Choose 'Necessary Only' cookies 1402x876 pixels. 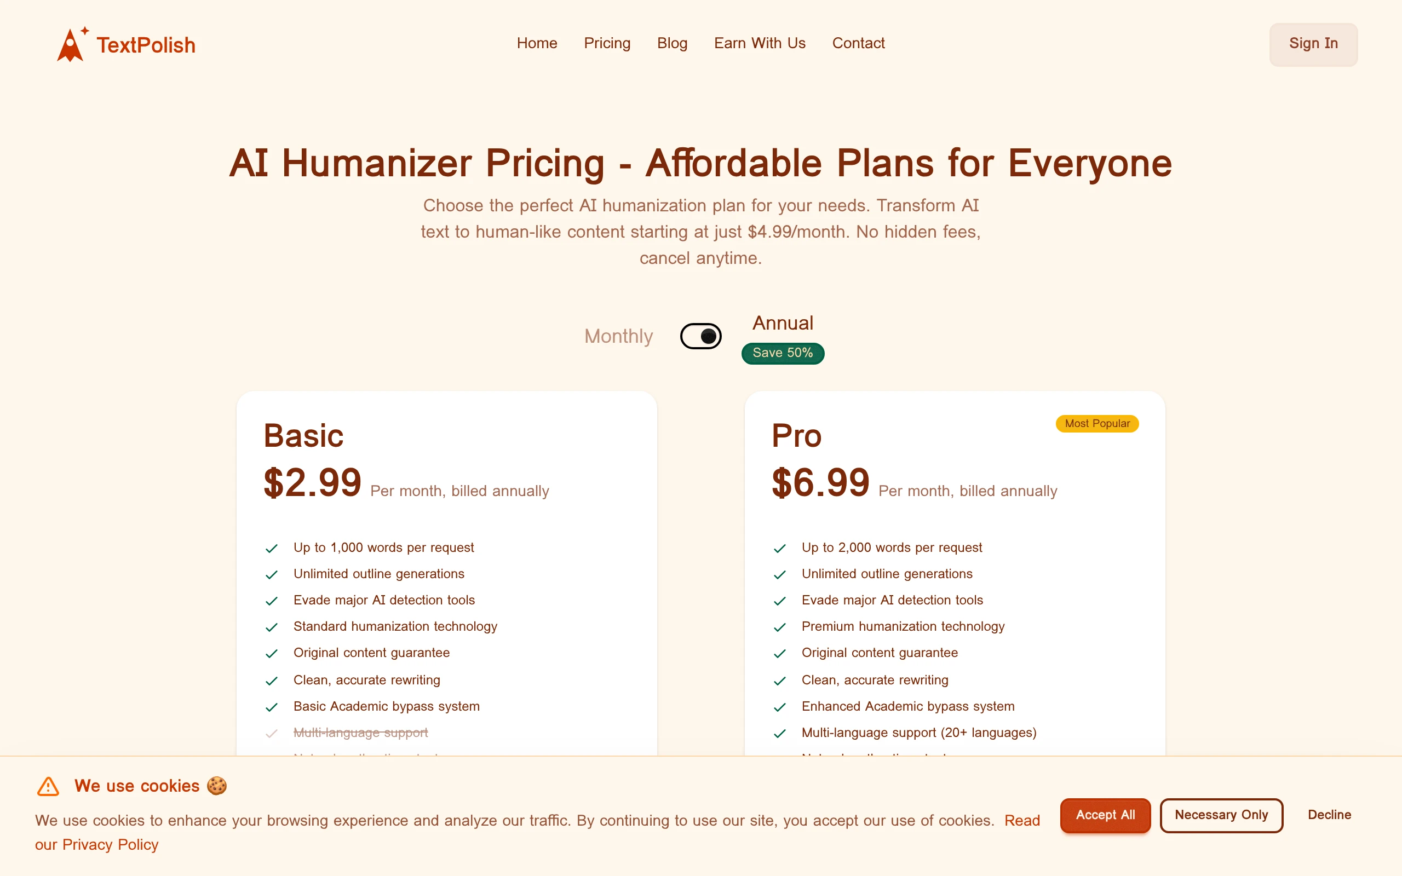1222,815
